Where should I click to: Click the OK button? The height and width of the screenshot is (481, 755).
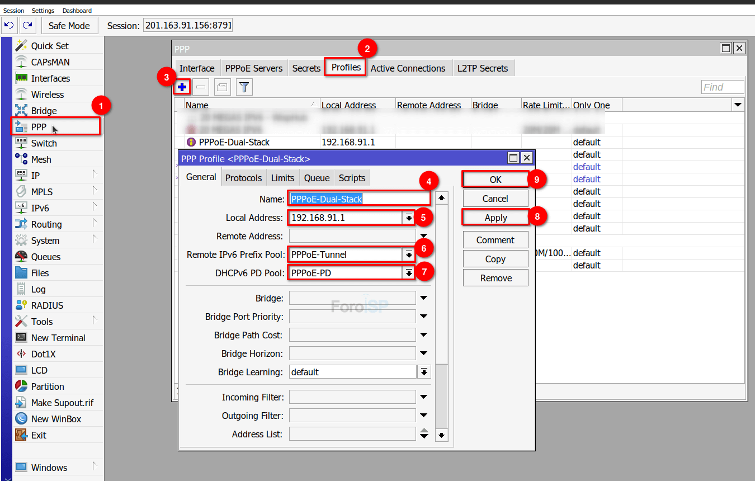496,180
